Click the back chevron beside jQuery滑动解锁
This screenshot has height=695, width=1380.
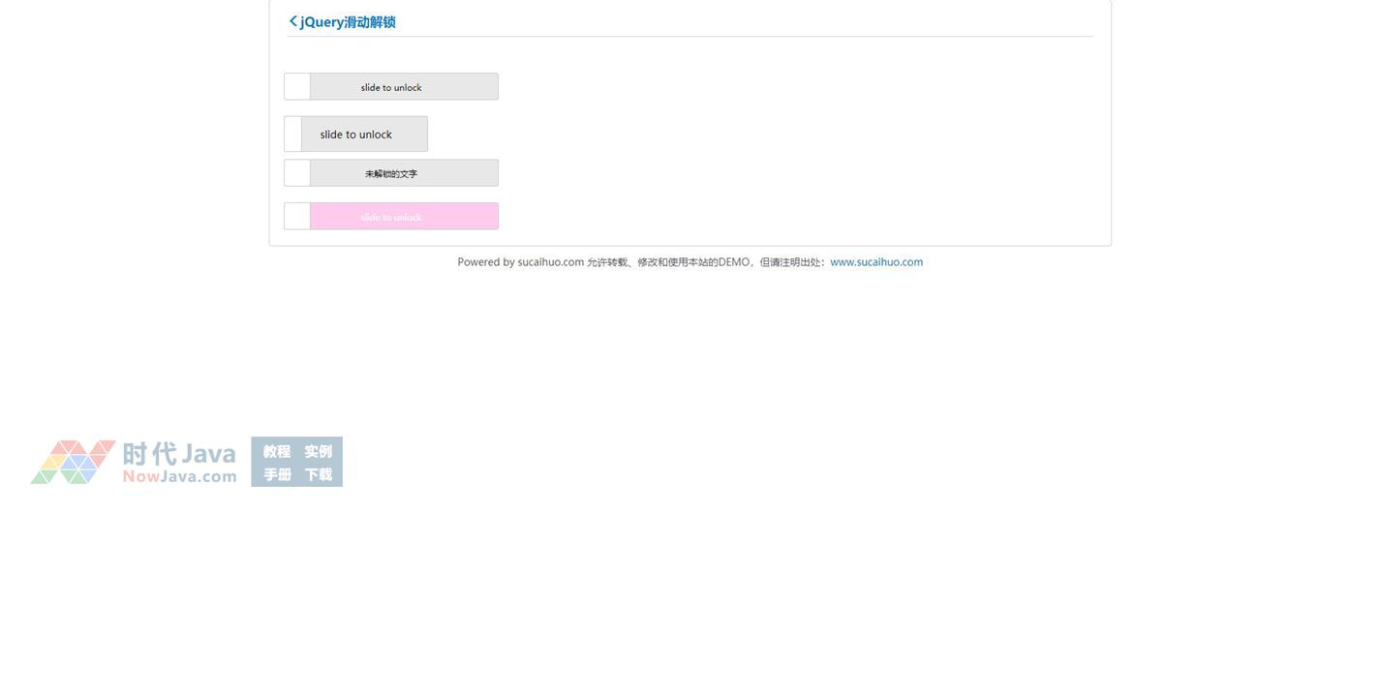[293, 21]
